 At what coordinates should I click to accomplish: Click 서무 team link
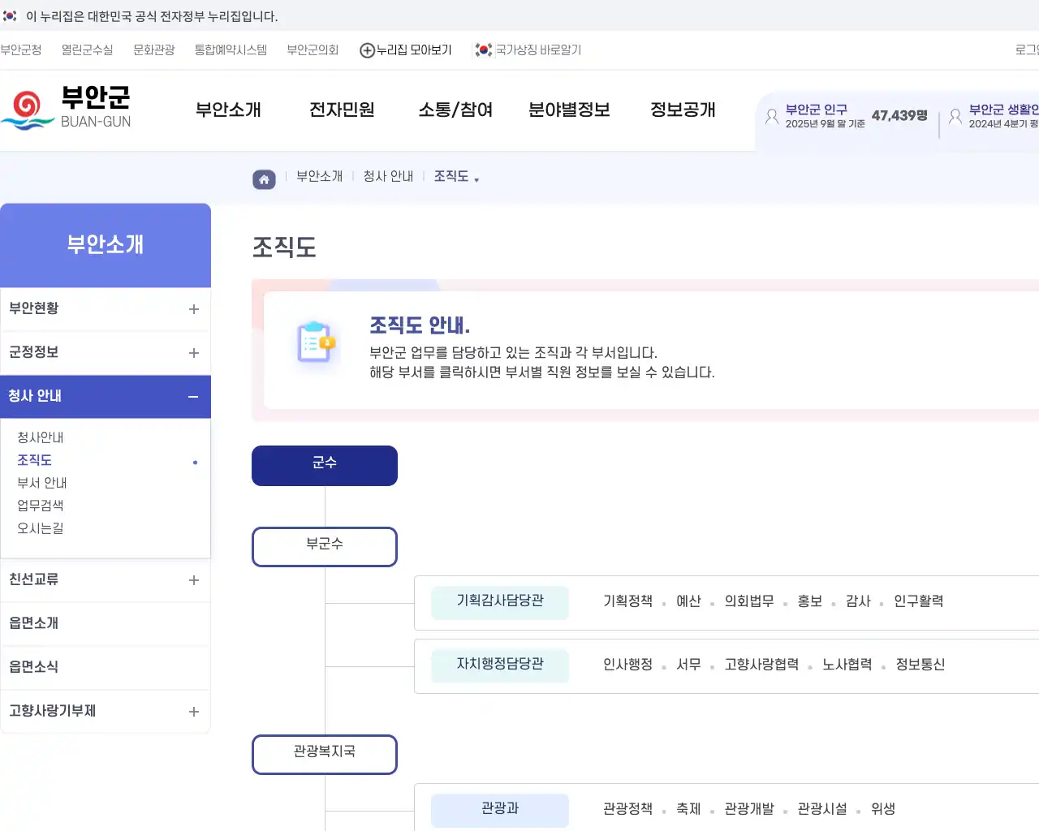point(688,665)
